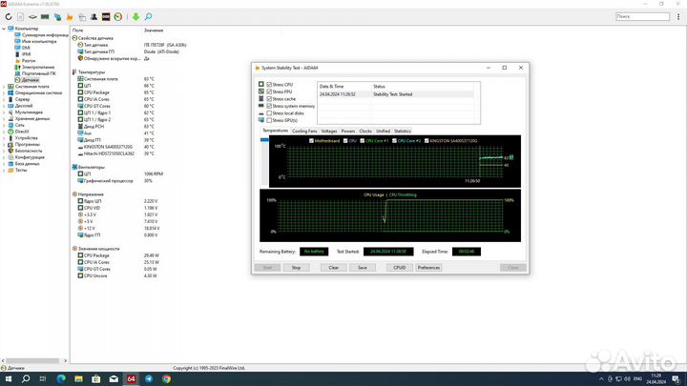
Task: Stop the stability test with Stop button
Action: tap(296, 268)
